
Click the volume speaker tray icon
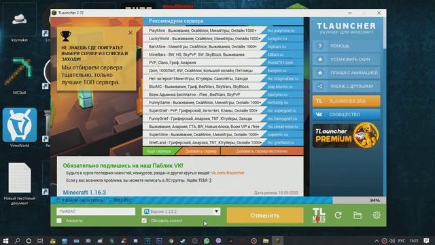(x=391, y=241)
